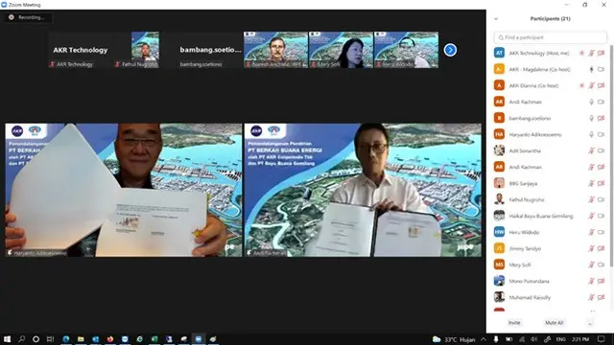Screen dimensions: 614x345
Task: Click Jimmy Tandyo's muted microphone icon
Action: click(x=591, y=248)
